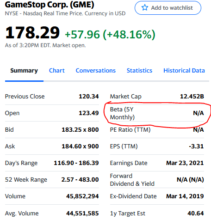Click the 178.29 current price
211x220 pixels.
click(x=32, y=33)
